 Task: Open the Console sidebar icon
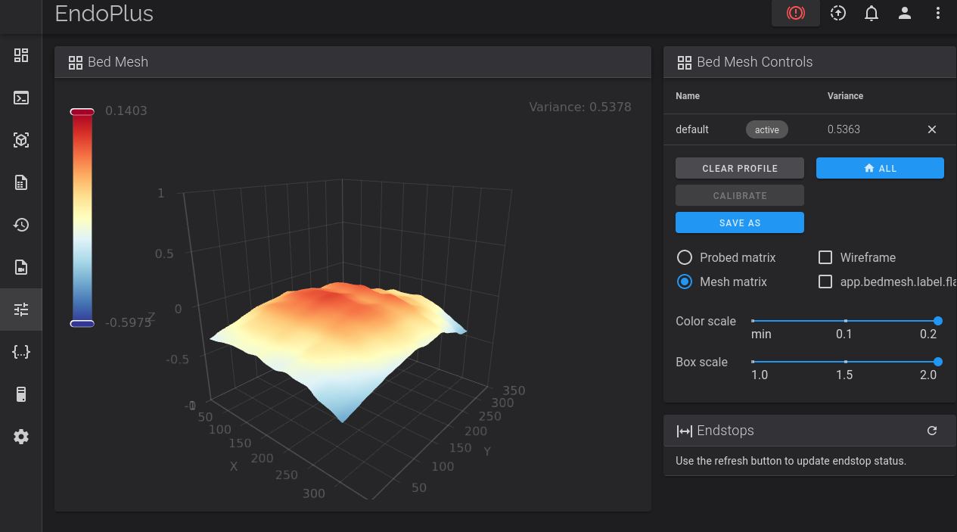coord(21,98)
